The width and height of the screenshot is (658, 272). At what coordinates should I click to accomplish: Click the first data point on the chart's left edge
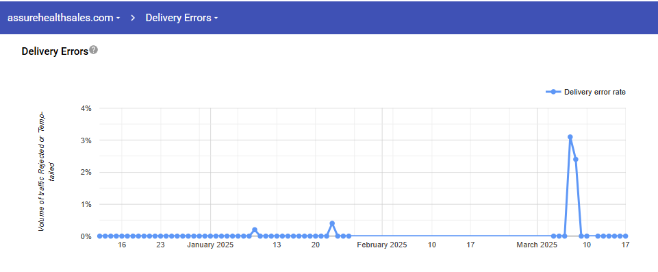pyautogui.click(x=99, y=236)
